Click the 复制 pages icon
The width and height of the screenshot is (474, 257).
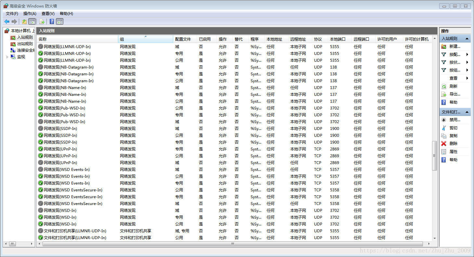[444, 136]
